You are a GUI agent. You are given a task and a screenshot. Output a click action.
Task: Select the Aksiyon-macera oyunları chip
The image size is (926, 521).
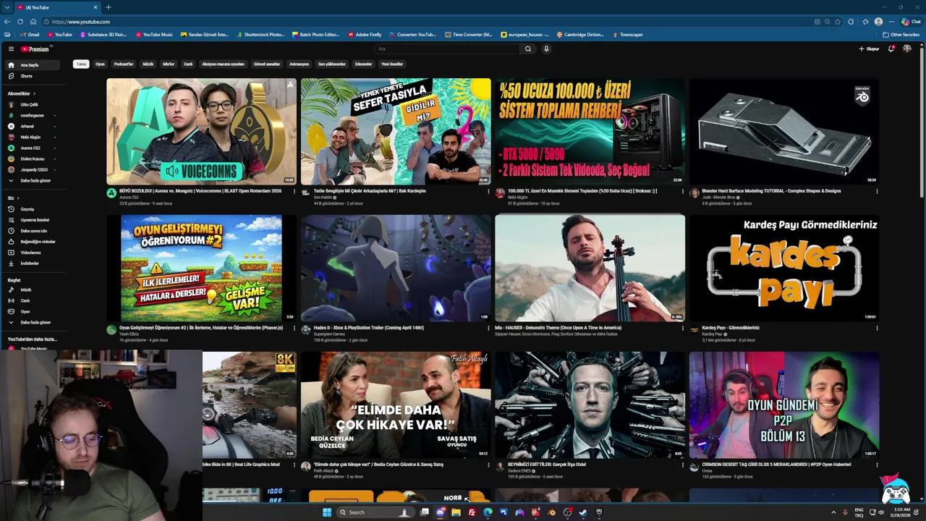pos(223,64)
